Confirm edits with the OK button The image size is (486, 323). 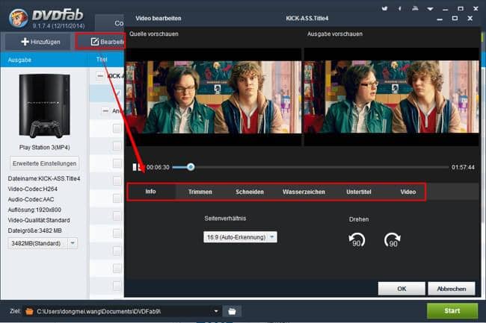tap(402, 289)
